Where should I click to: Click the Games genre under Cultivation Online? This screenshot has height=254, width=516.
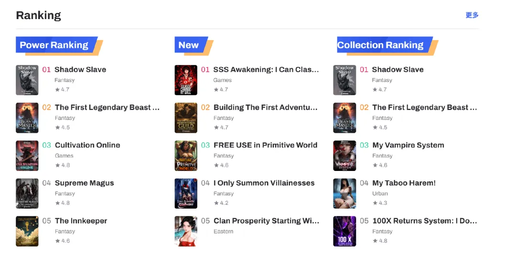click(x=64, y=156)
